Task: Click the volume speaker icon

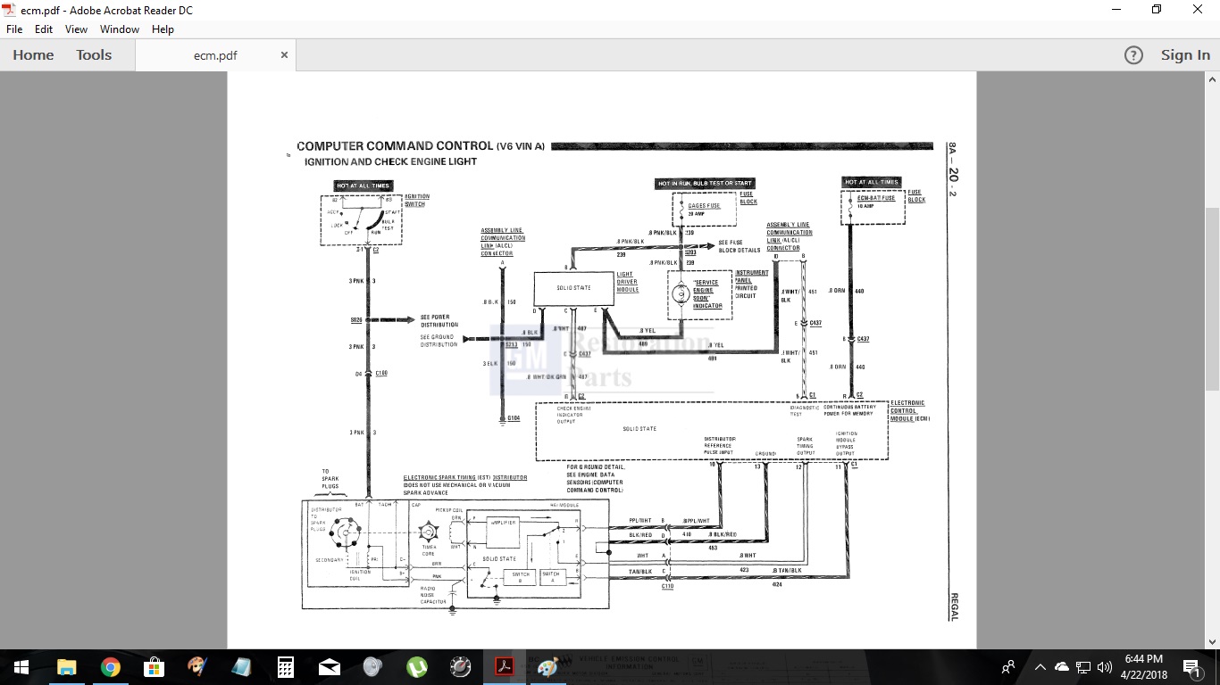Action: click(x=1105, y=667)
